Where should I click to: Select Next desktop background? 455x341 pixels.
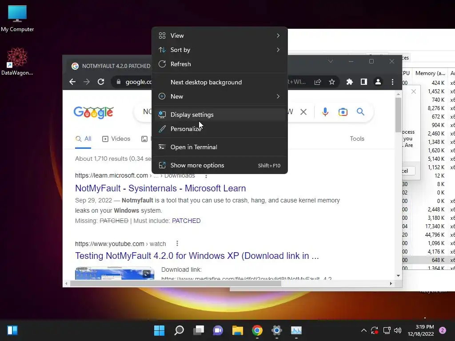(x=220, y=82)
